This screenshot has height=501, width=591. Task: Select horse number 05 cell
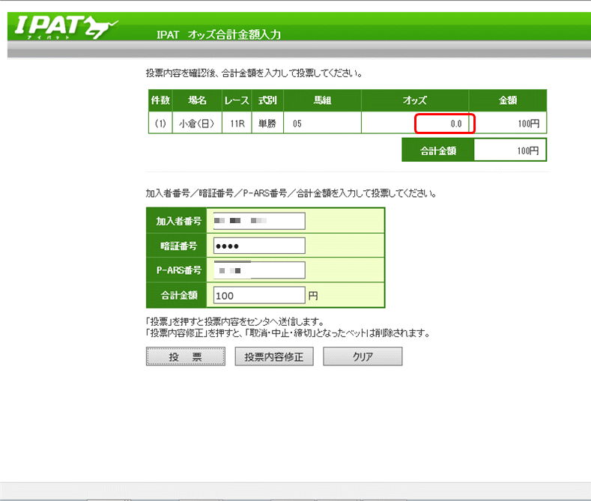(323, 123)
